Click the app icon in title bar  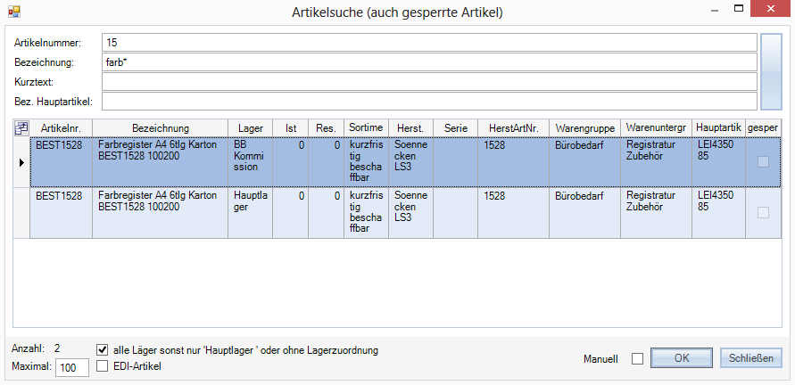tap(13, 12)
